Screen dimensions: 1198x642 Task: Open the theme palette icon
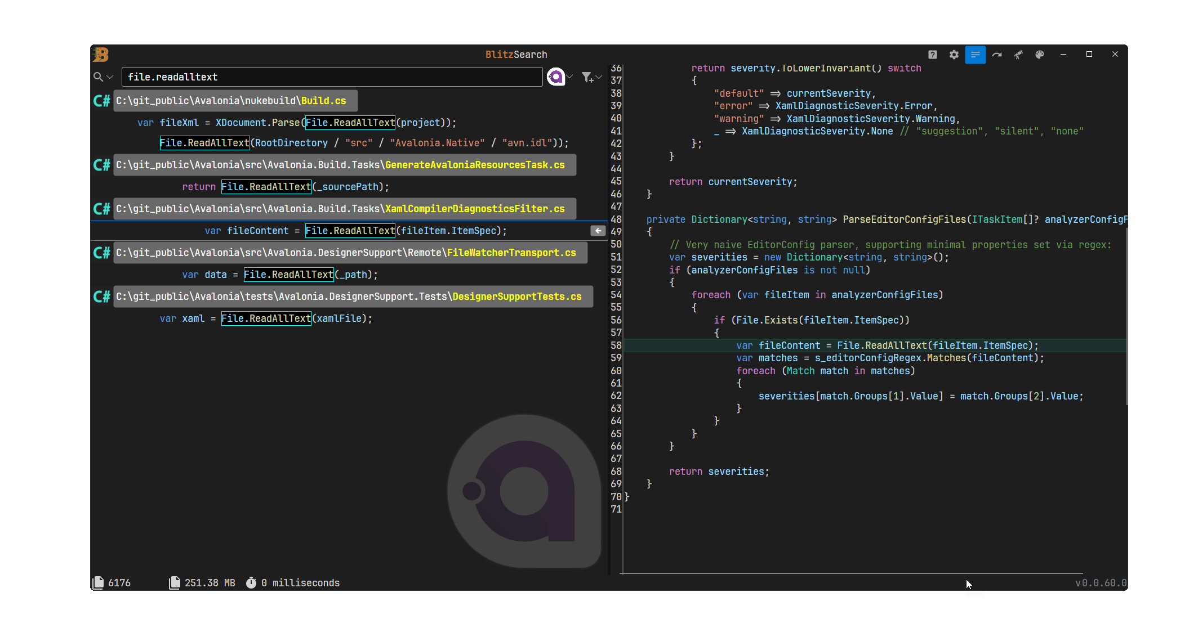pos(1040,55)
